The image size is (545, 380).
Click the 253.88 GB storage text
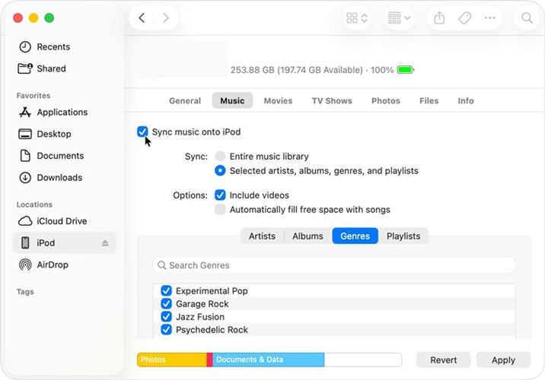click(297, 70)
